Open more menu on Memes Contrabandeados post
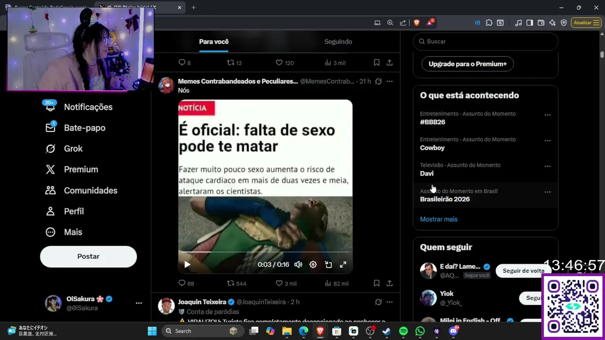The height and width of the screenshot is (340, 605). [389, 81]
